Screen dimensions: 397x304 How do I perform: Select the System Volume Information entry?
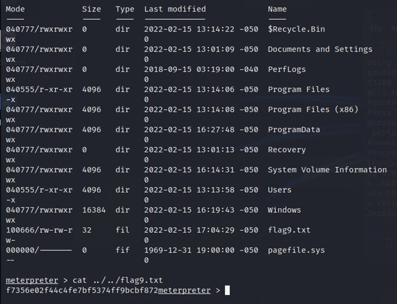327,170
